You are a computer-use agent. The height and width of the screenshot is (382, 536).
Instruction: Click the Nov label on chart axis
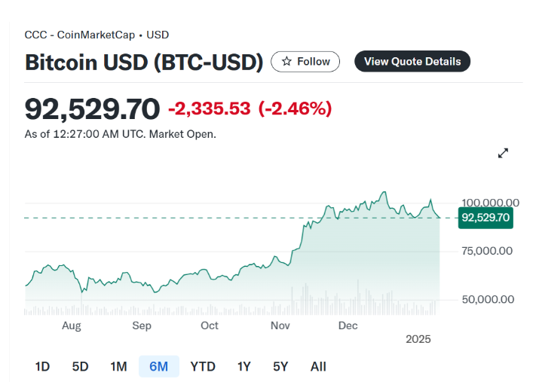[x=280, y=325]
